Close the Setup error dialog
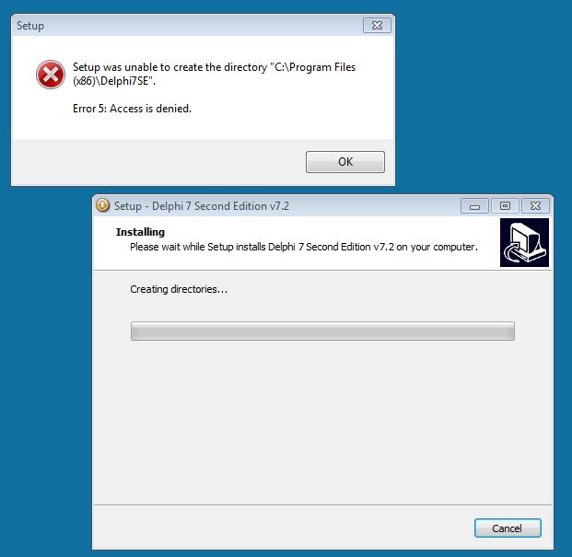 pos(377,26)
